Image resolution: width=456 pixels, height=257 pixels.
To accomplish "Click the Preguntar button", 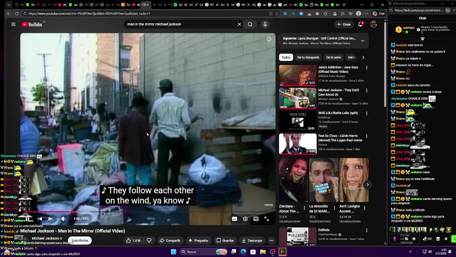I will click(198, 241).
